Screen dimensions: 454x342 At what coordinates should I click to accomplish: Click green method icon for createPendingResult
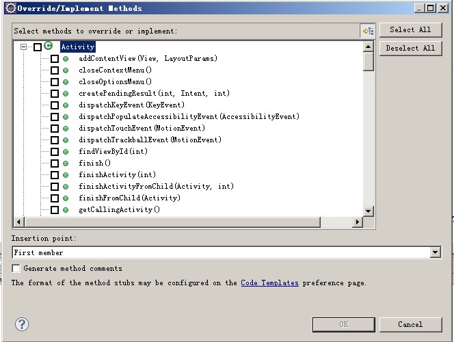coord(66,94)
